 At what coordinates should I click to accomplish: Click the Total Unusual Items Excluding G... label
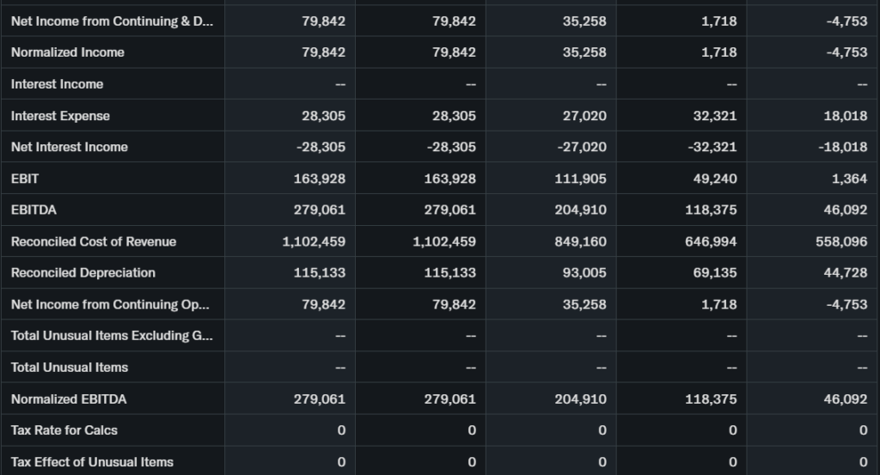[112, 336]
